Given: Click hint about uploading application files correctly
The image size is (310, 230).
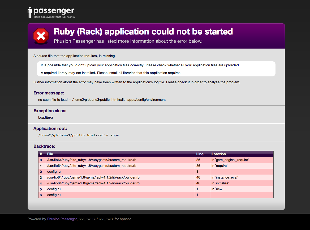Looking at the screenshot, I should tap(140, 65).
